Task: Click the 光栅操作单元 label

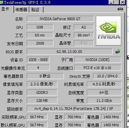Action: tap(13, 68)
